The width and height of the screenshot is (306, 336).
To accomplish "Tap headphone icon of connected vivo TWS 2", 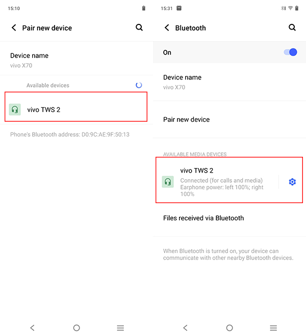I will [168, 182].
